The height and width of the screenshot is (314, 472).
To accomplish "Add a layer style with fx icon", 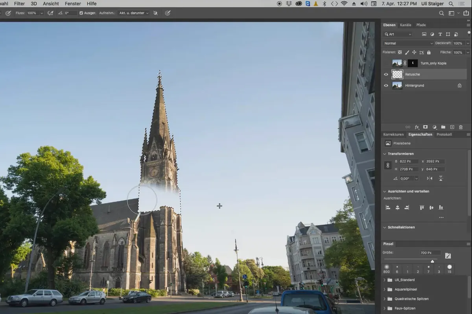I will (x=417, y=127).
